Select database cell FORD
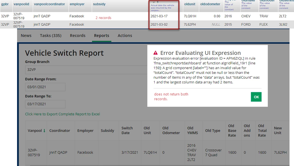294x166 pixels. (246, 25)
